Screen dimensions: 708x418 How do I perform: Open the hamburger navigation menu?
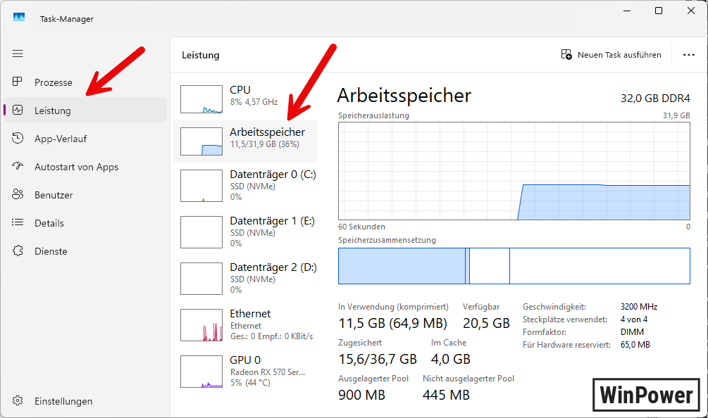tap(18, 53)
